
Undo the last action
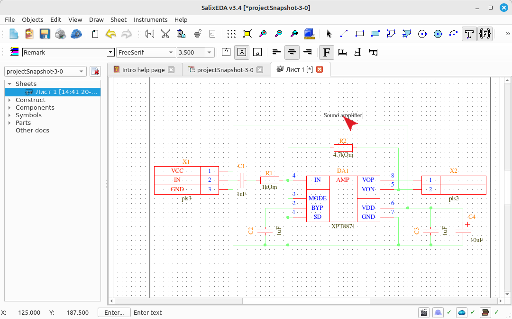[x=110, y=34]
